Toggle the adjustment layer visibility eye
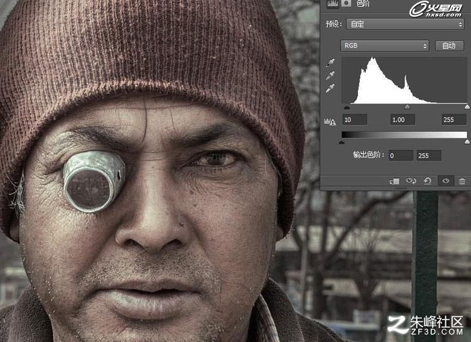471x342 pixels. (x=446, y=181)
